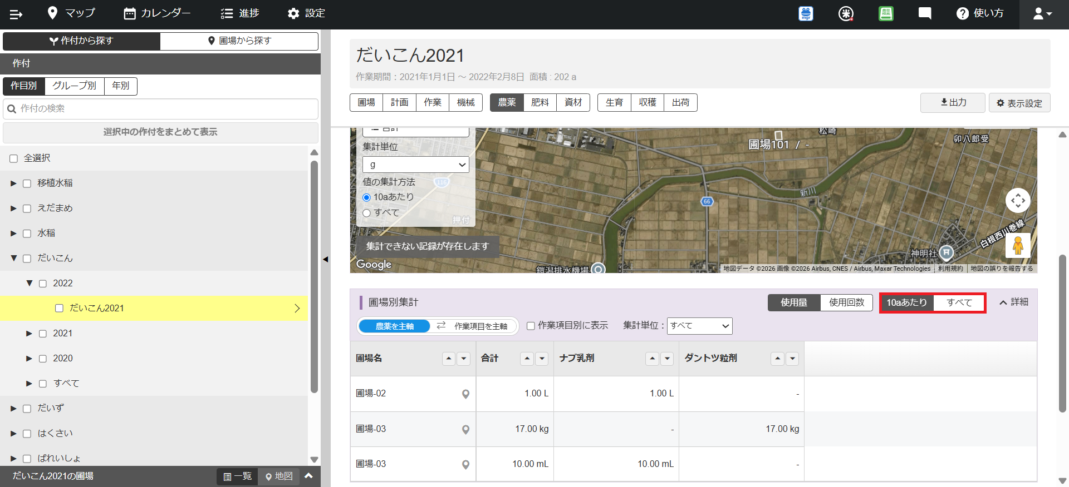Expand the 2021 tree node
Screen dimensions: 1069x487
coord(30,334)
